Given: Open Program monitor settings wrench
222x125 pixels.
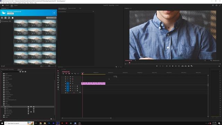Looking at the screenshot, I should point(211,60).
